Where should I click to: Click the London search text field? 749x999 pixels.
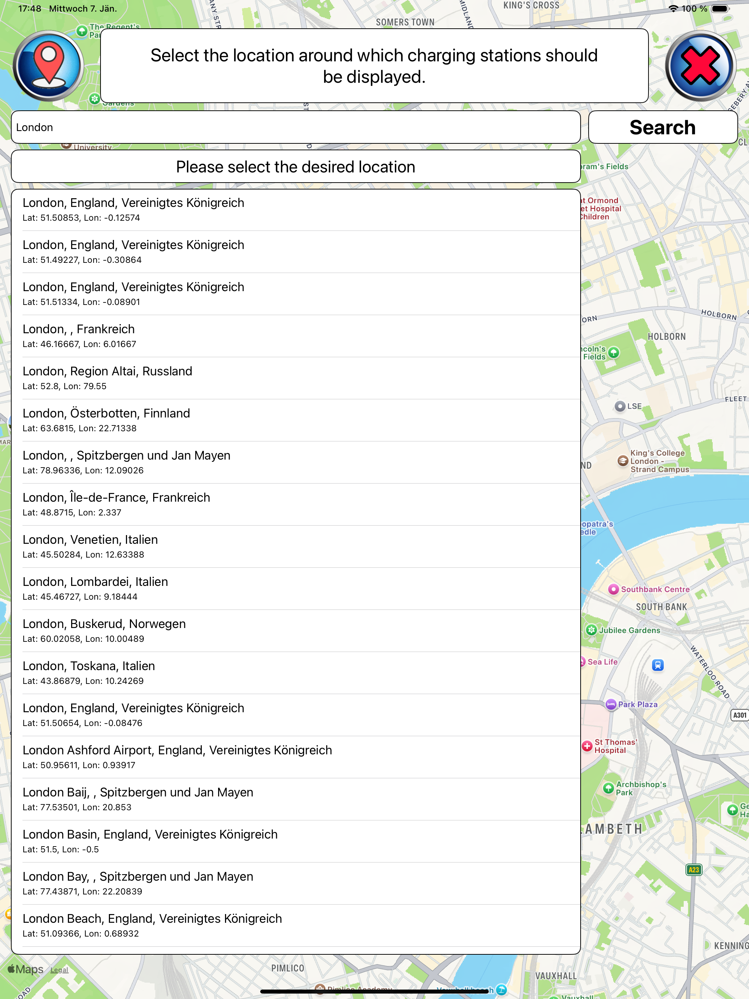295,127
